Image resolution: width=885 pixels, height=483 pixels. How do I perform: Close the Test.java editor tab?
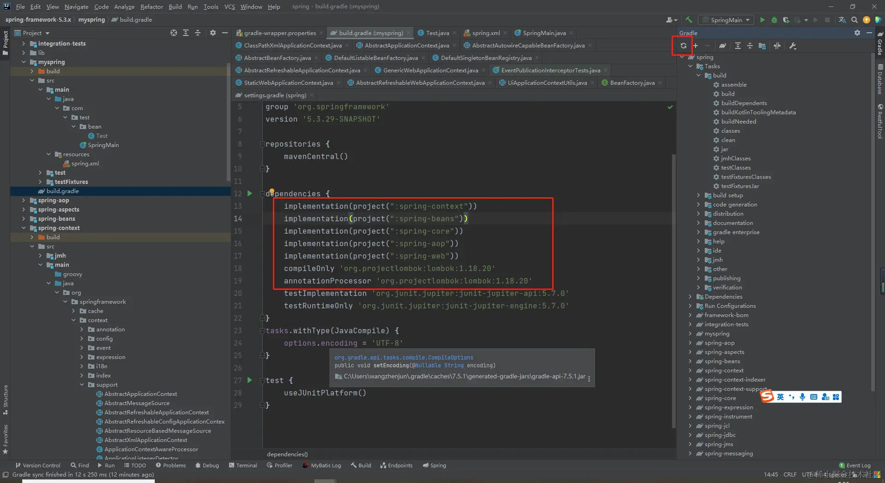pos(454,33)
